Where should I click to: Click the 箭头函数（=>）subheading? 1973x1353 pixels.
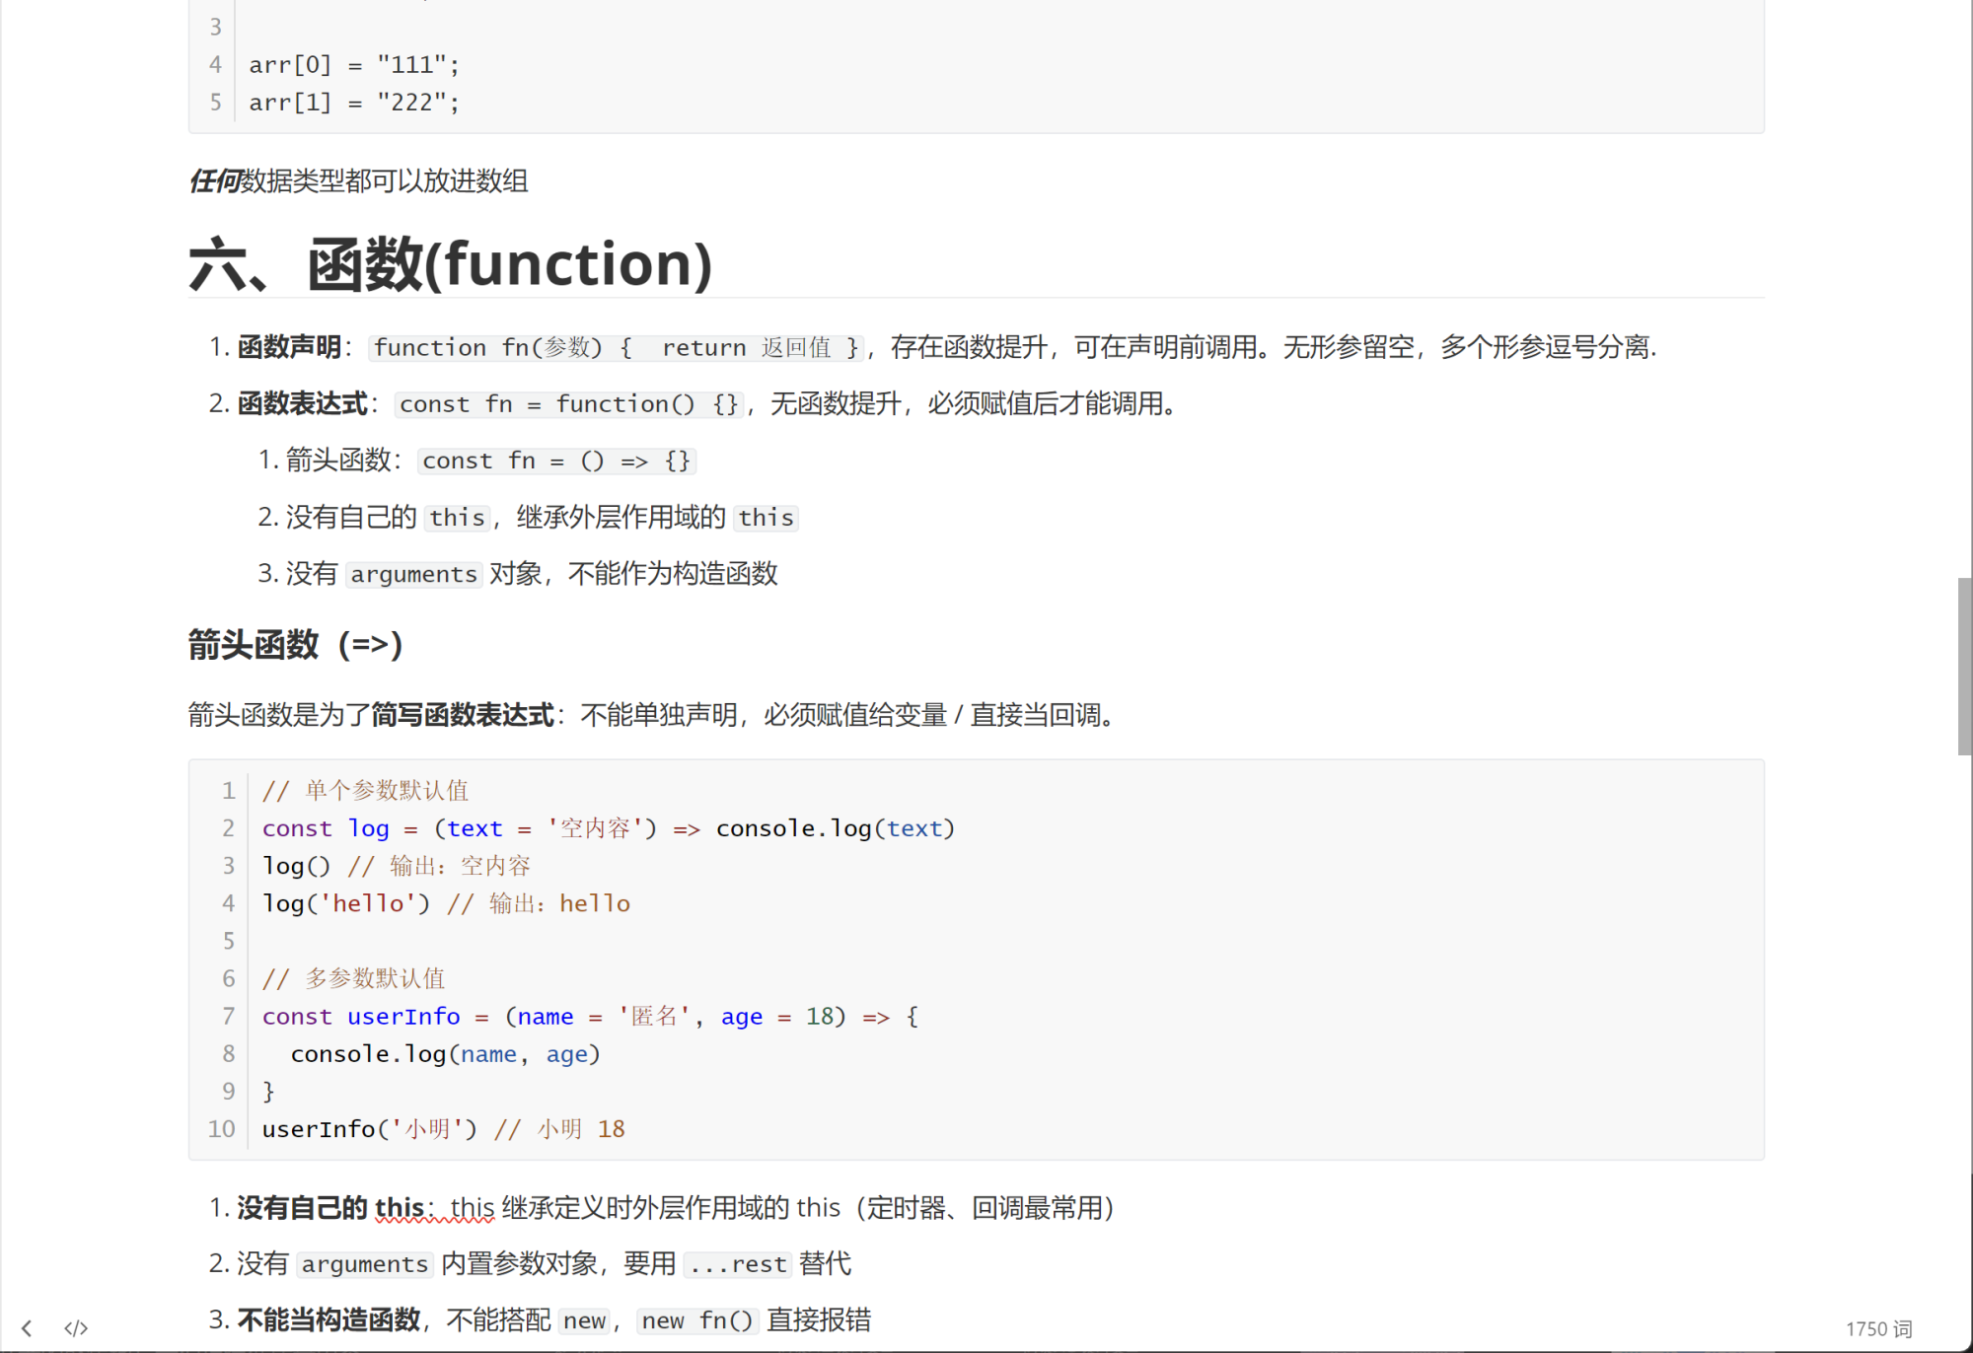pyautogui.click(x=295, y=645)
